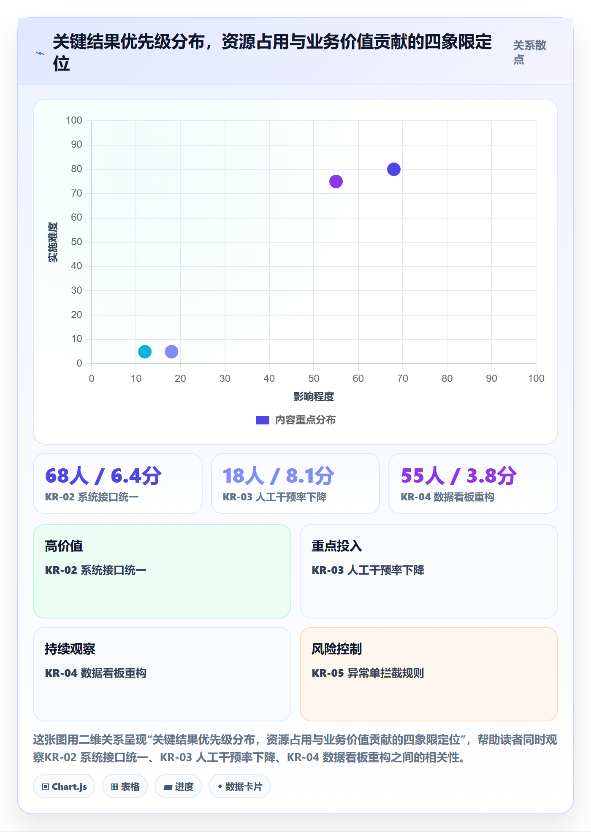Click the light purple scatter point near 18
This screenshot has width=591, height=832.
pos(171,351)
